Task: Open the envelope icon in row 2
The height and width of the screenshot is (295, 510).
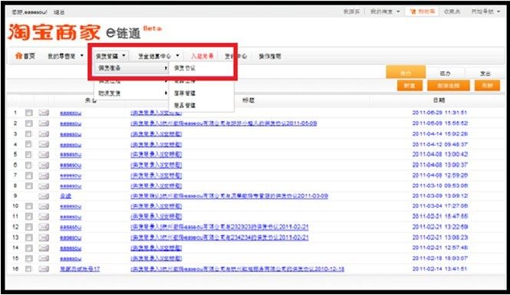Action: [44, 123]
